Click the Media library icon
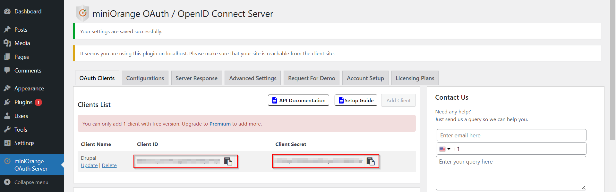The image size is (616, 192). click(x=7, y=43)
